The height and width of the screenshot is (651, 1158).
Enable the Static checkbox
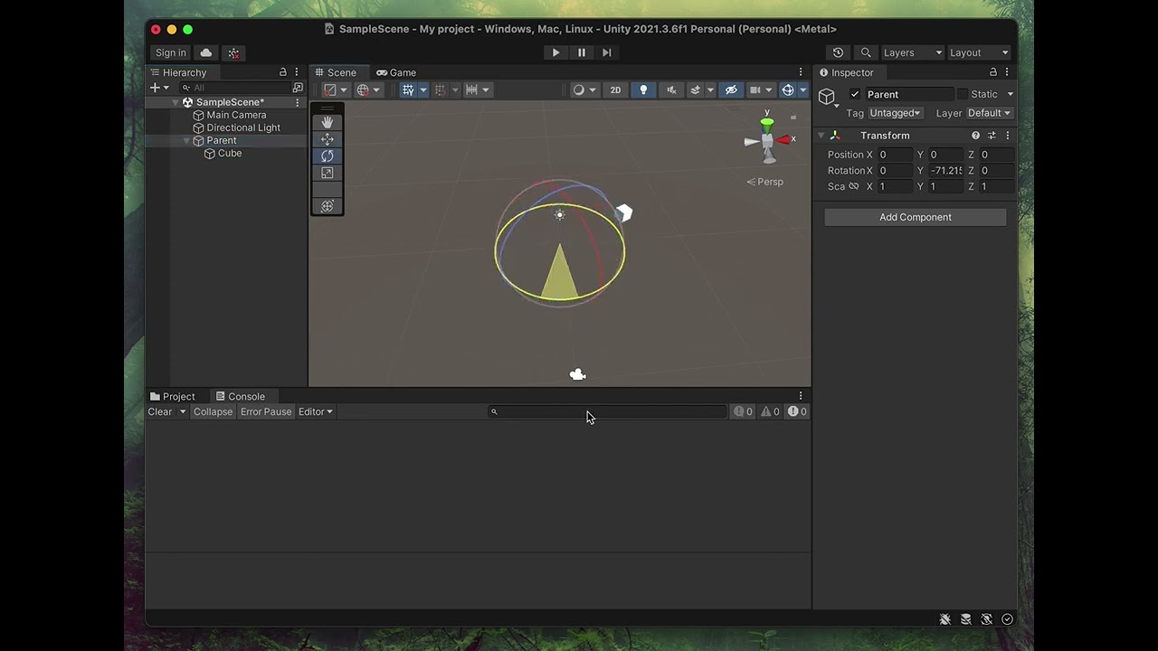pyautogui.click(x=963, y=94)
